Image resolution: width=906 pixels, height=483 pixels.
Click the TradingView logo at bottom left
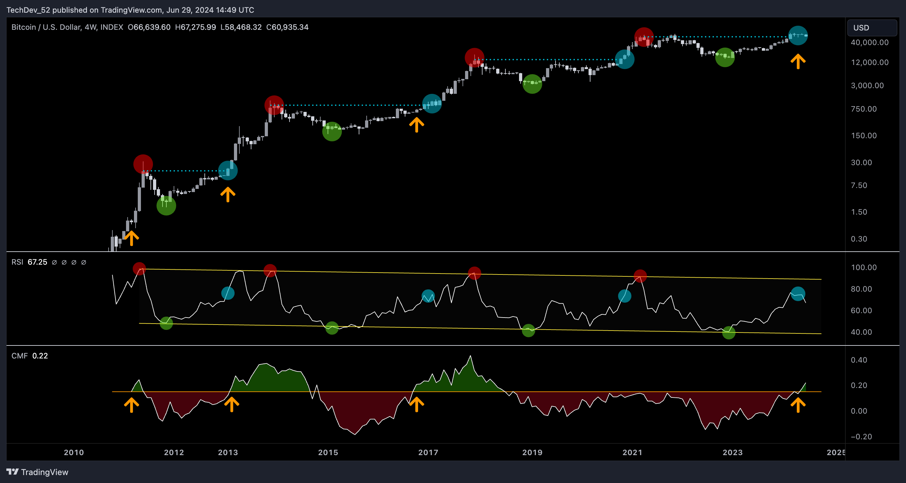click(x=37, y=472)
